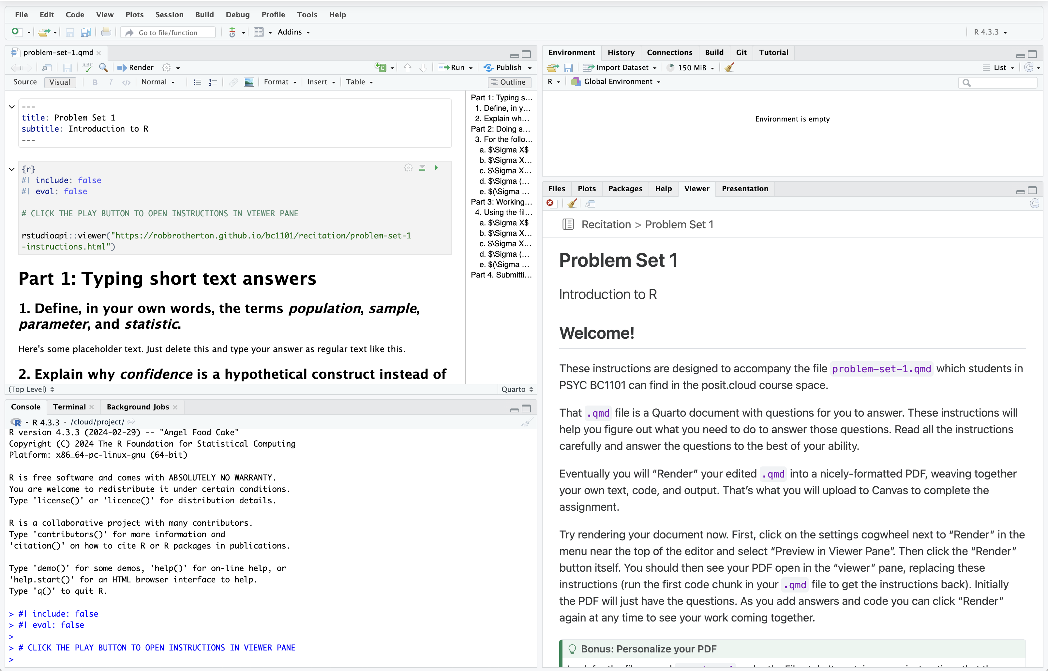Run all chunks above current chunk

coord(422,168)
